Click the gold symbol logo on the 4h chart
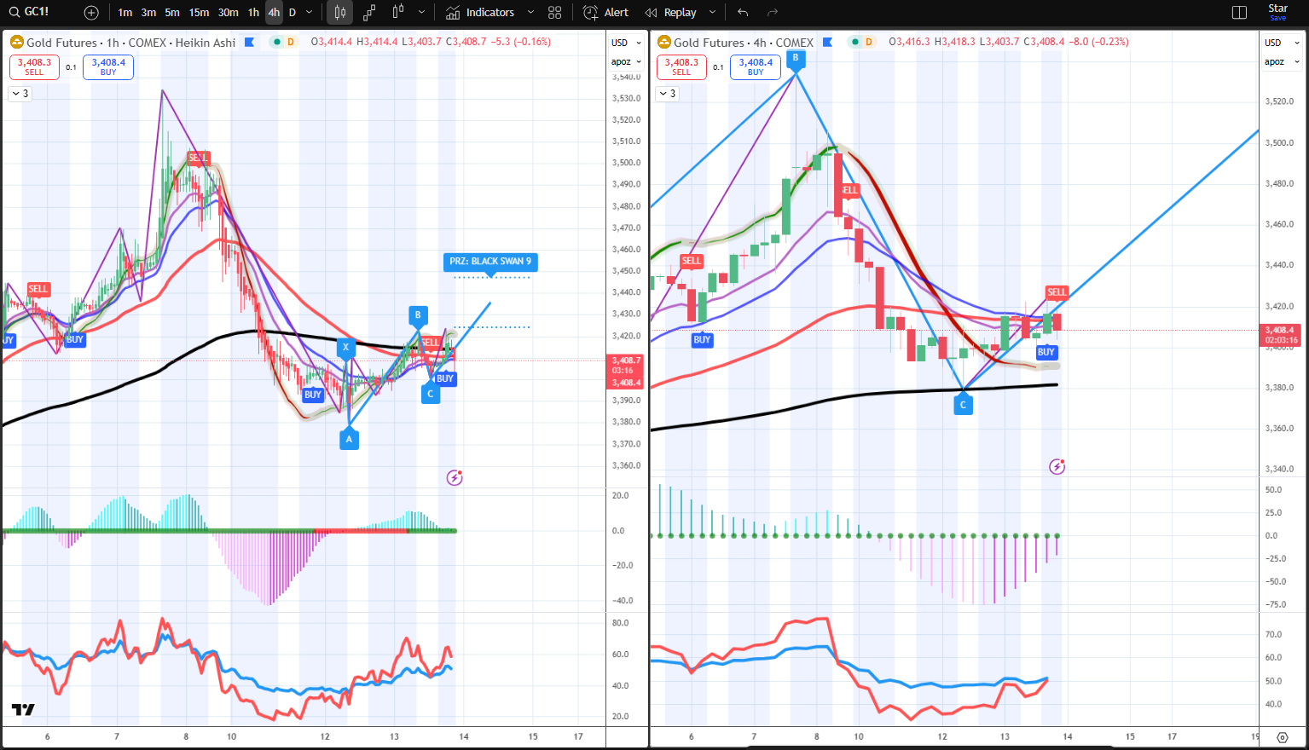The width and height of the screenshot is (1309, 750). (663, 42)
